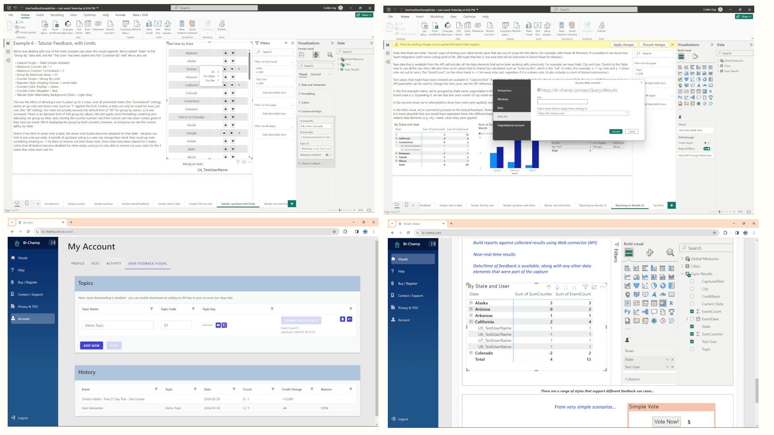Down-vote Colorado in Test User by State visual

click(x=233, y=93)
